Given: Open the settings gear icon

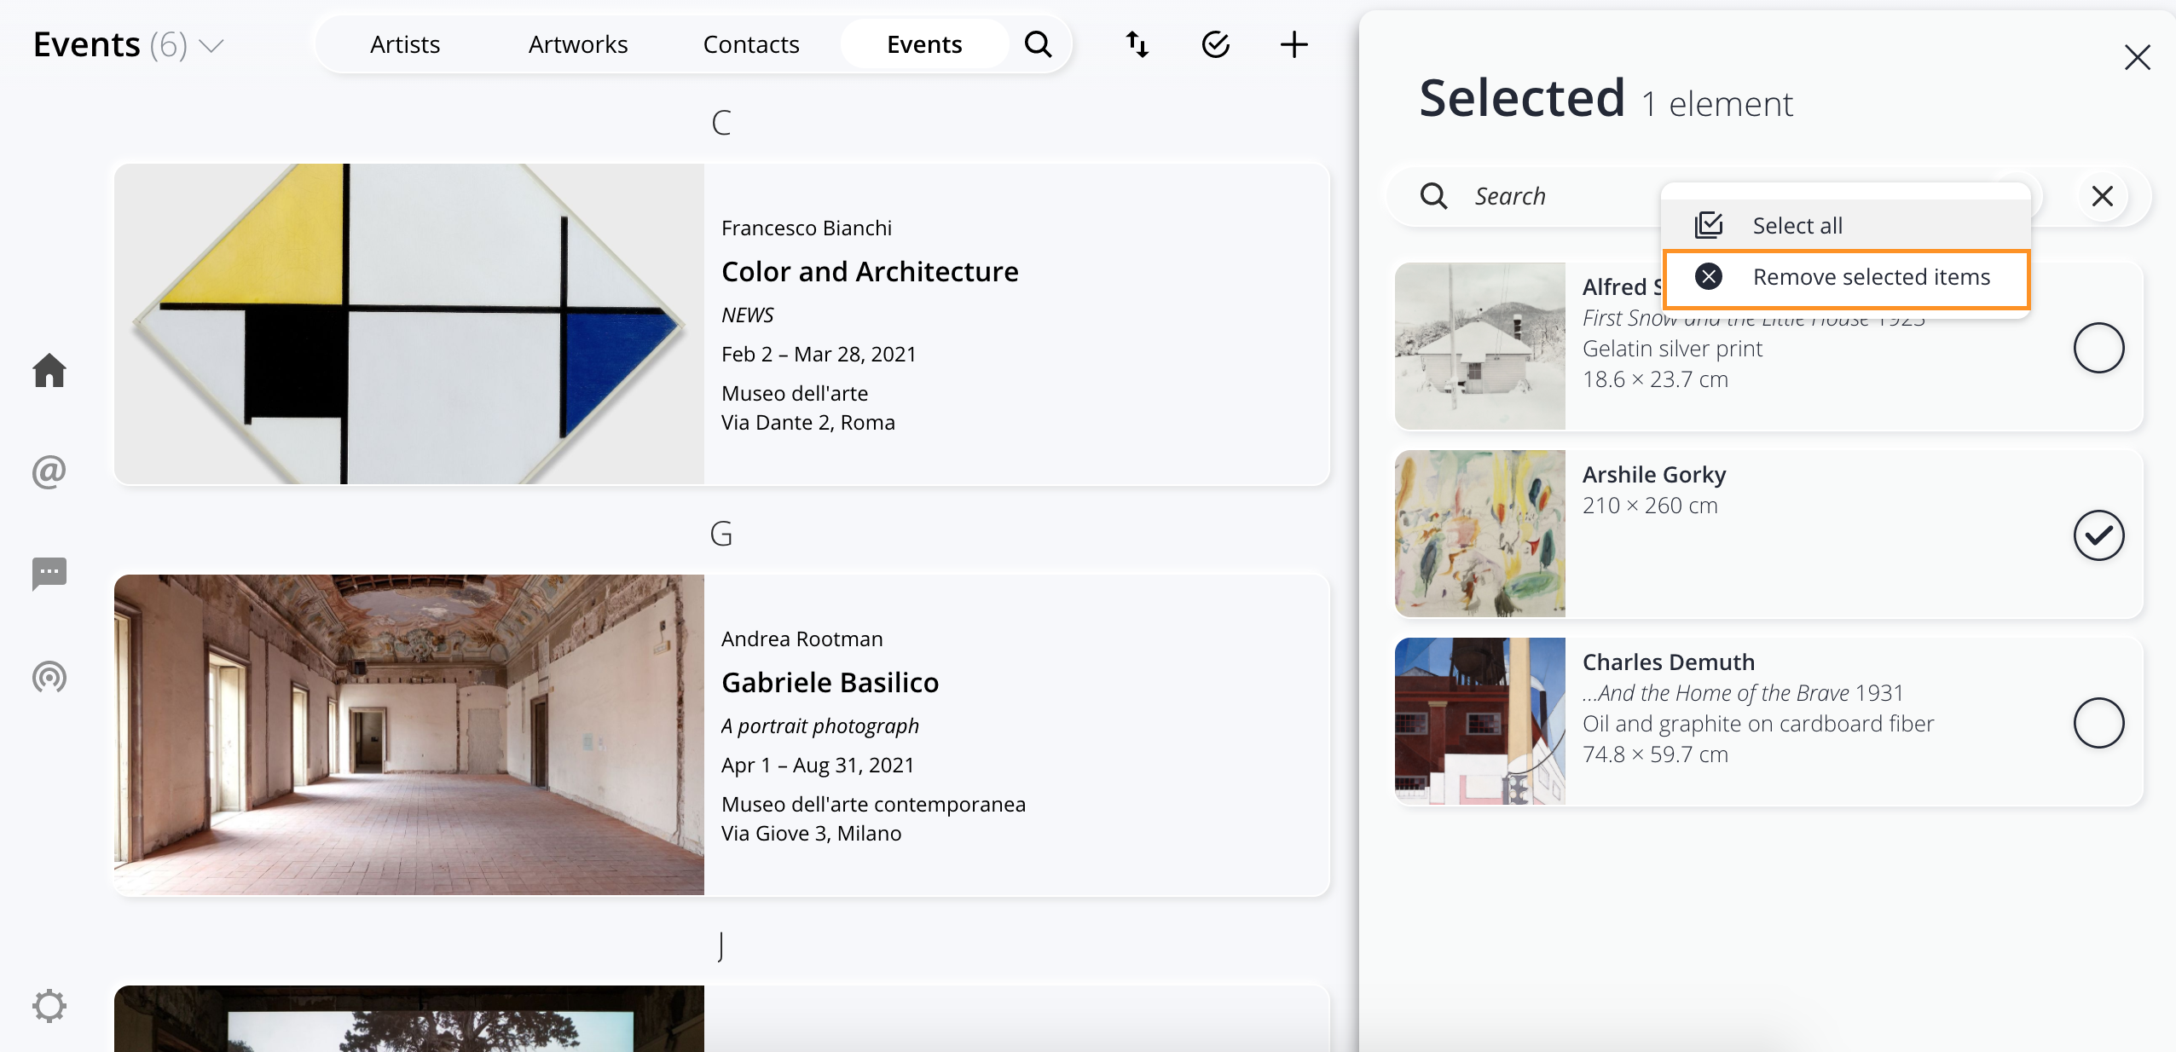Looking at the screenshot, I should [x=49, y=1006].
